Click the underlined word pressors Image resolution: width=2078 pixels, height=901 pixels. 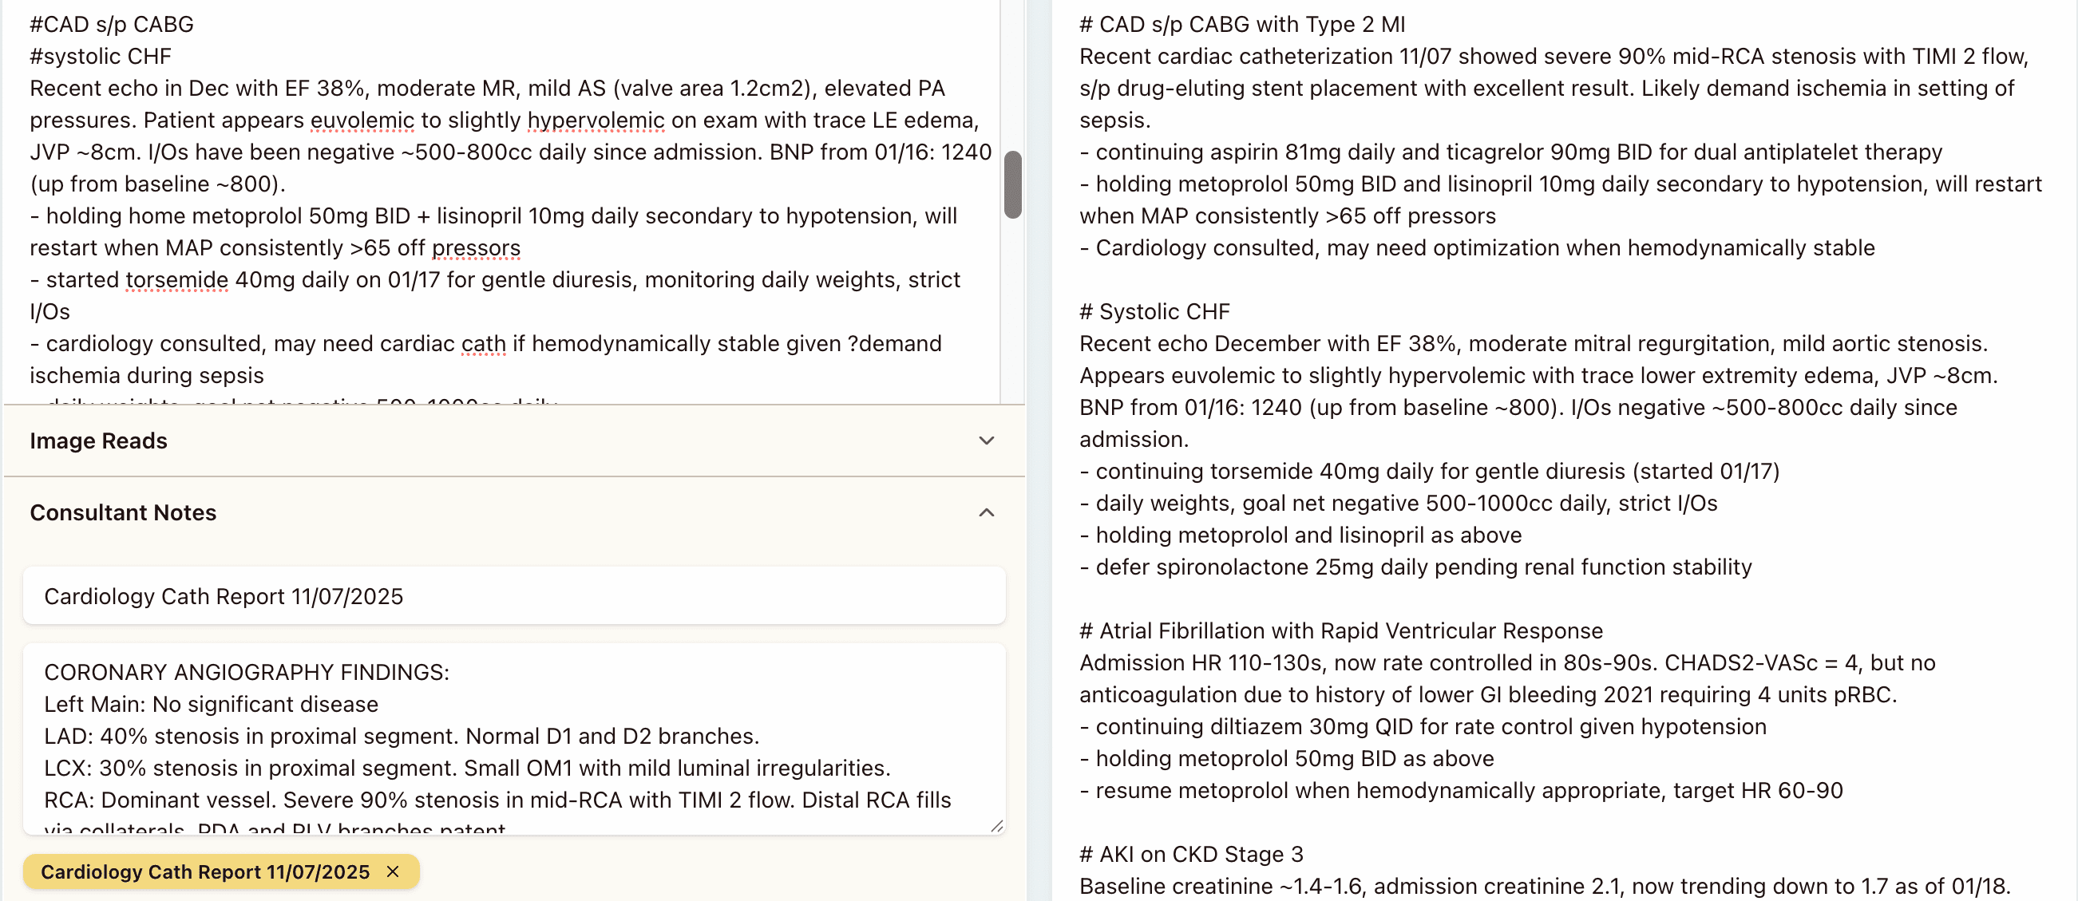click(476, 247)
